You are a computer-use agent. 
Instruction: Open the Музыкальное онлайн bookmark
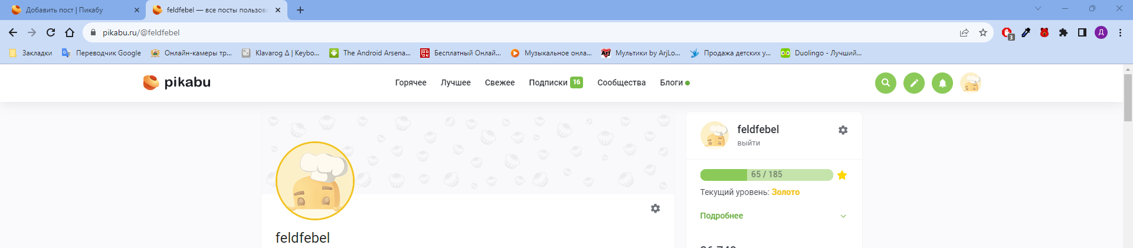point(551,53)
